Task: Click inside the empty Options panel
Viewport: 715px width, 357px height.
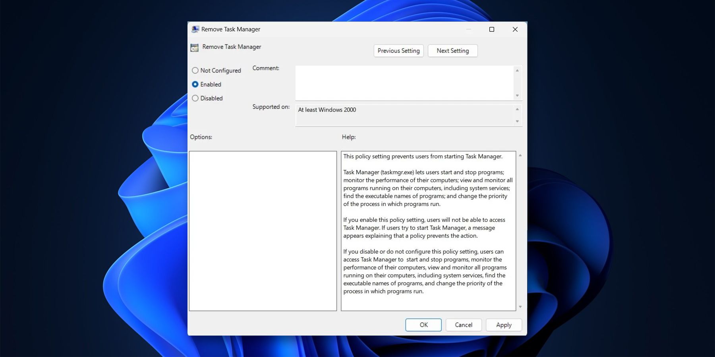Action: pos(263,230)
